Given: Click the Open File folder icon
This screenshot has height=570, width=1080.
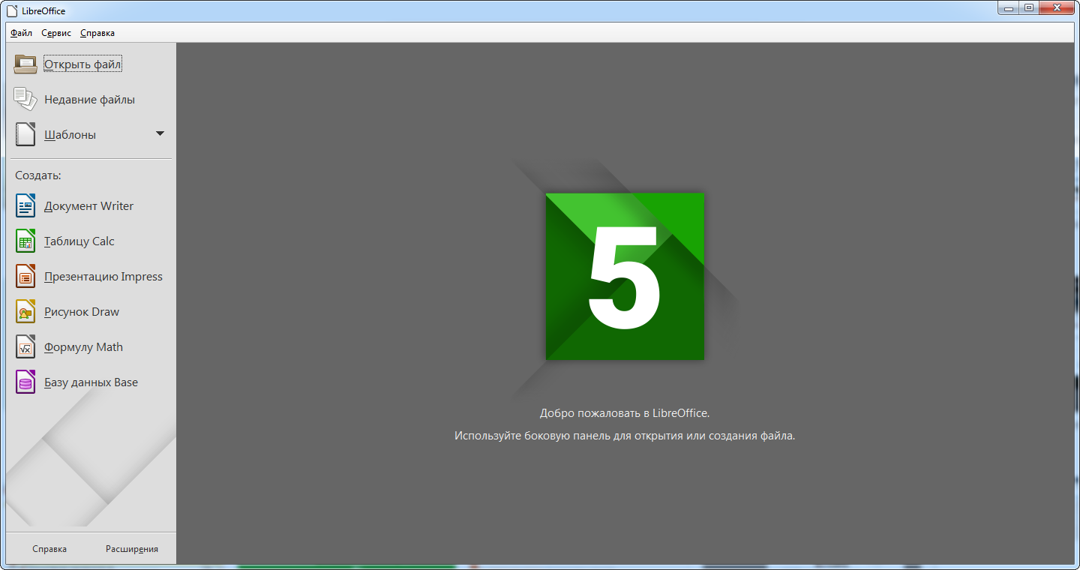Looking at the screenshot, I should 25,64.
